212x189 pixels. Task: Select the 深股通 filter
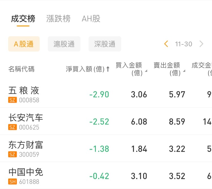[105, 44]
